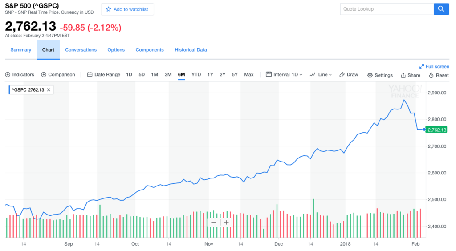Click the -59.85 (-2.12%) change value
456x251 pixels.
90,28
